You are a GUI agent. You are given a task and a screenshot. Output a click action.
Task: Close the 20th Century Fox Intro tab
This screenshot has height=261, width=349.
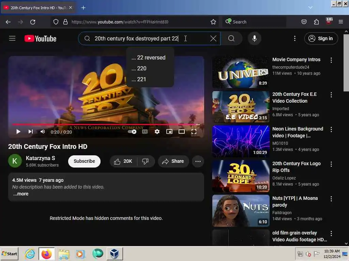[71, 7]
